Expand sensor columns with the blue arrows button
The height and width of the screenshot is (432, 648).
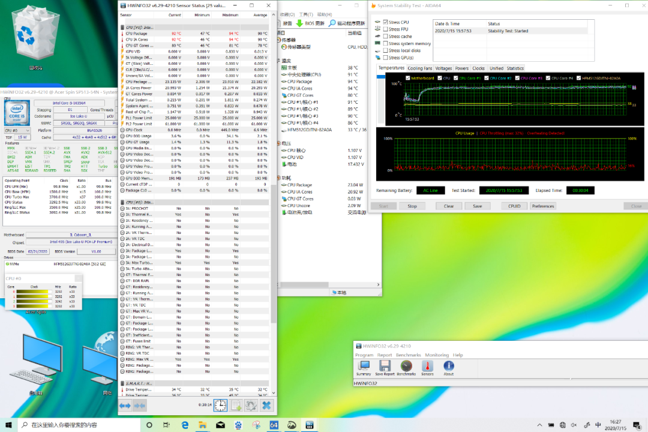[x=125, y=406]
